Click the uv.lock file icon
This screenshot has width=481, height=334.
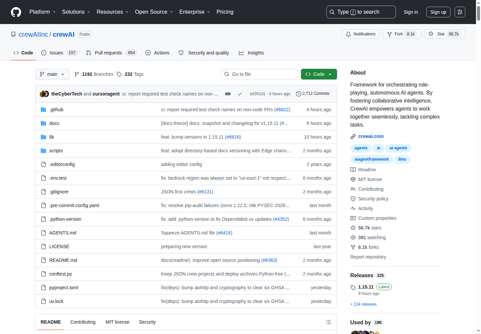tap(43, 301)
